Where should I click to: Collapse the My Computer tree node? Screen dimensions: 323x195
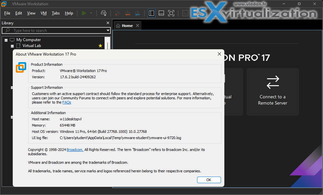tap(6, 40)
